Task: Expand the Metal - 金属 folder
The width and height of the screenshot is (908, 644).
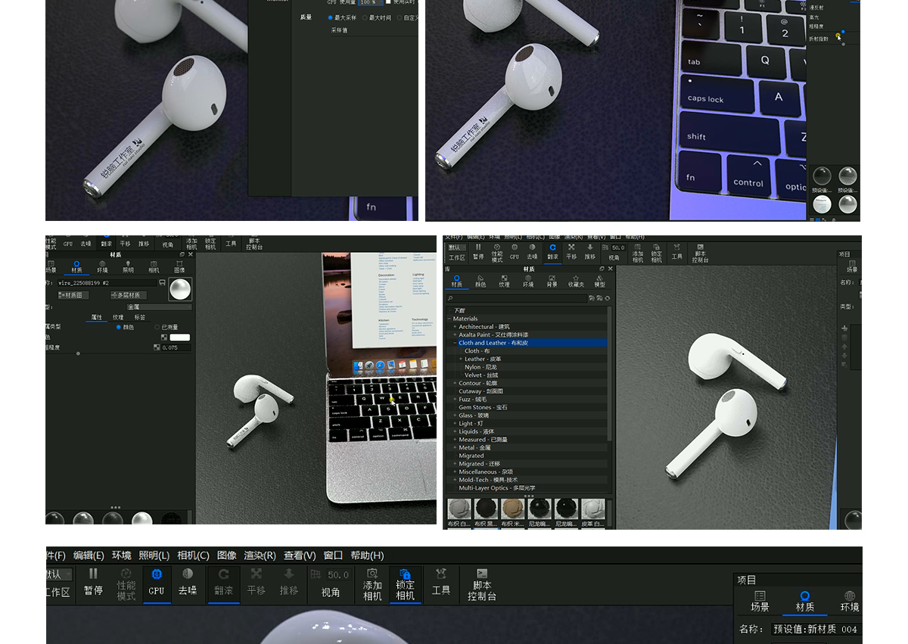Action: point(455,447)
